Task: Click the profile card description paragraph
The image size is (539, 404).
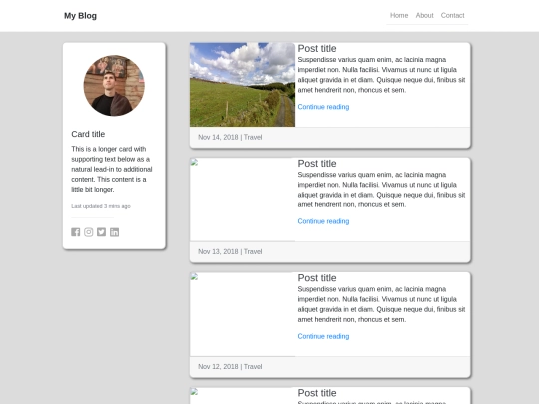Action: (x=112, y=169)
